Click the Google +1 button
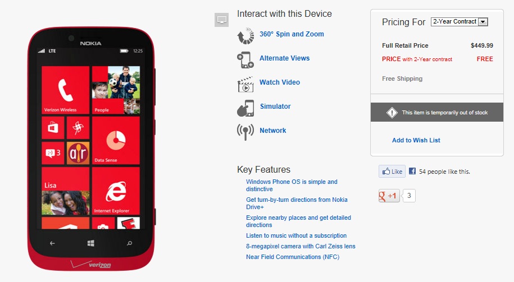This screenshot has height=282, width=514. tap(389, 196)
